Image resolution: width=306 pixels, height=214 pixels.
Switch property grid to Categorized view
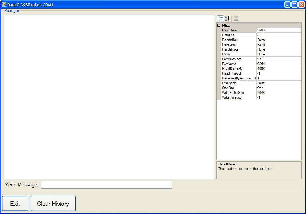tap(220, 19)
